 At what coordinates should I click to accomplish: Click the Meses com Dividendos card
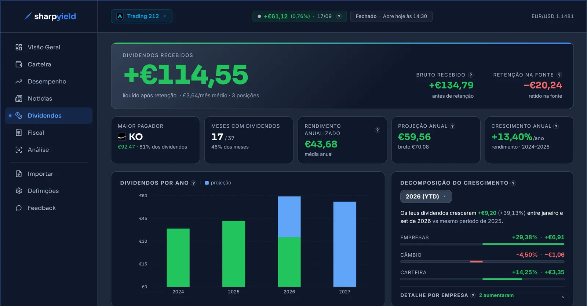pos(249,140)
